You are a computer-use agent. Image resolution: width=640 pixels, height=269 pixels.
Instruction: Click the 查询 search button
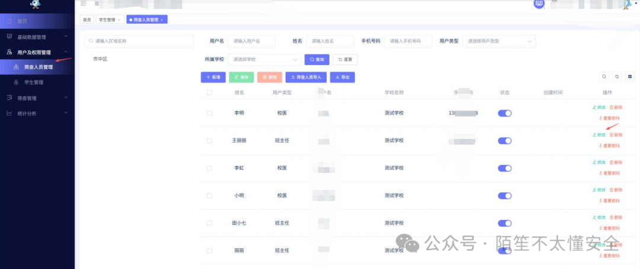coord(316,59)
